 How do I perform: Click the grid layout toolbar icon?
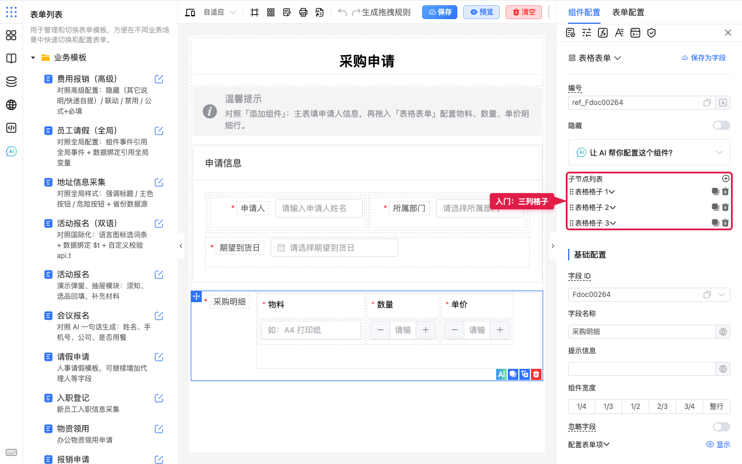click(x=271, y=12)
